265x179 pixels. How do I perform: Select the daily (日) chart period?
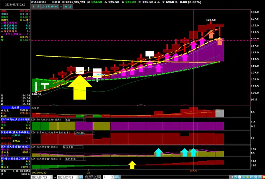[61, 6]
